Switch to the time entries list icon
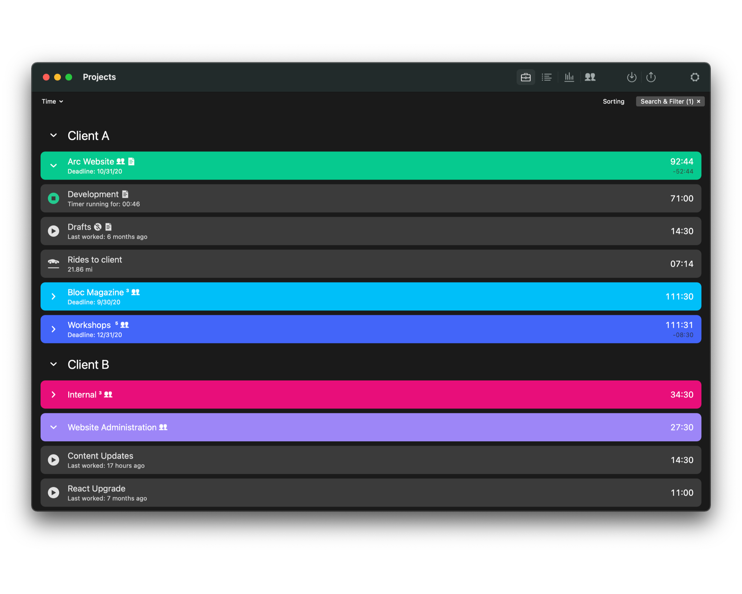Image resolution: width=742 pixels, height=594 pixels. point(547,77)
